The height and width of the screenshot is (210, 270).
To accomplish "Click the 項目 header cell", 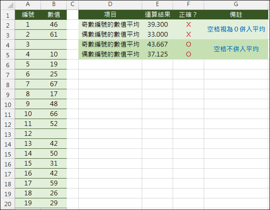I will [x=110, y=15].
